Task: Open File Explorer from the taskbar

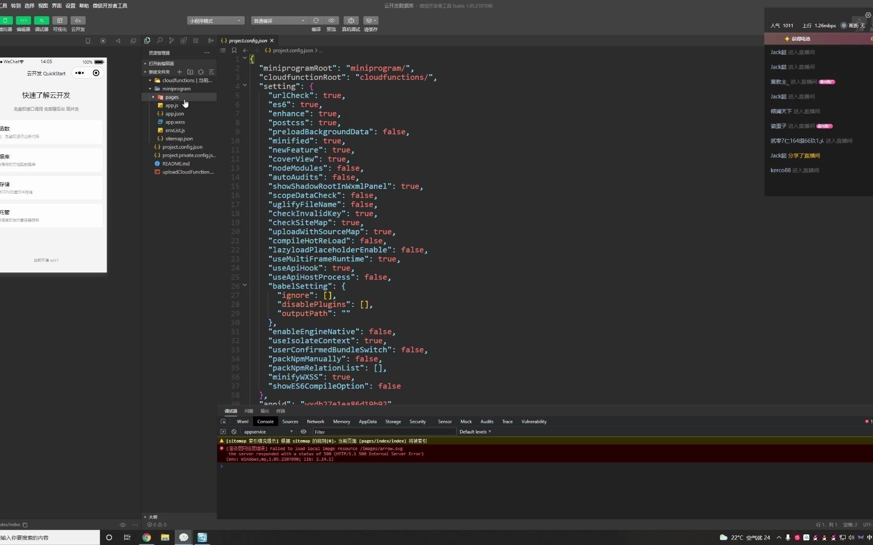Action: 165,537
